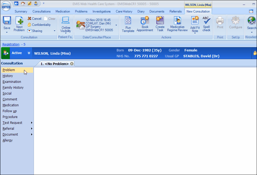Click the Create Task icon
This screenshot has width=257, height=175.
[160, 21]
